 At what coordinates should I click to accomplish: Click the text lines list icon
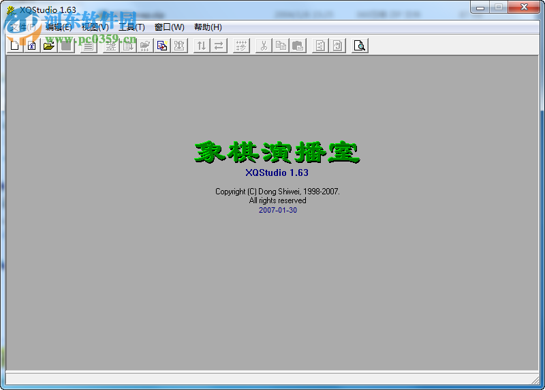pos(89,46)
